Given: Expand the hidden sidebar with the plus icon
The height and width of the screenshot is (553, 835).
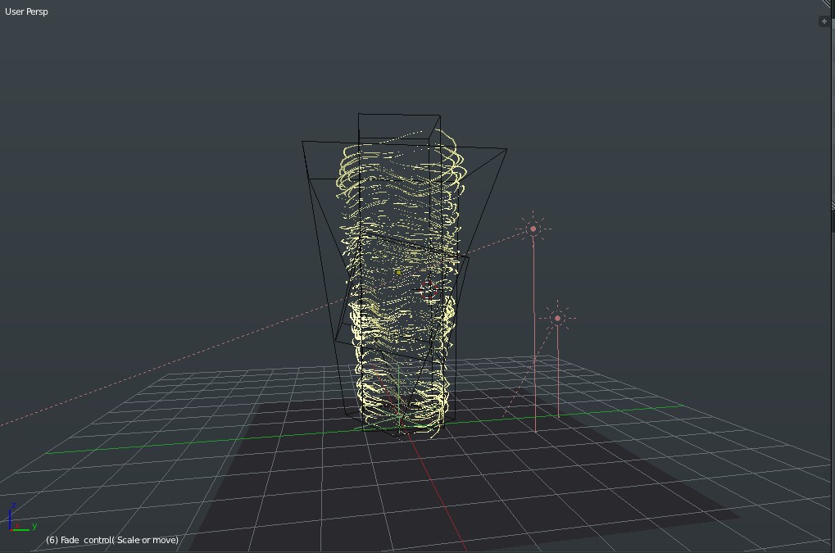Looking at the screenshot, I should [824, 21].
